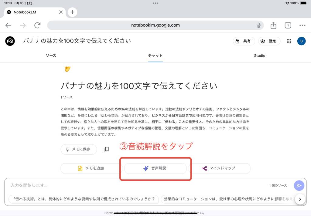Open the 共有 share button
The width and height of the screenshot is (311, 216).
(244, 41)
